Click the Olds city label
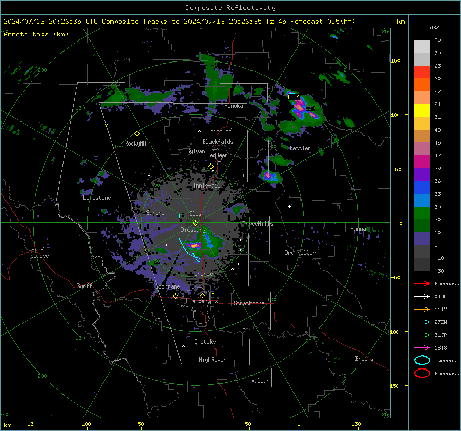The width and height of the screenshot is (461, 431). [x=195, y=214]
